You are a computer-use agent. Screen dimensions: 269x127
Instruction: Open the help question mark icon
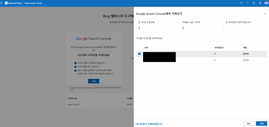[248, 3]
